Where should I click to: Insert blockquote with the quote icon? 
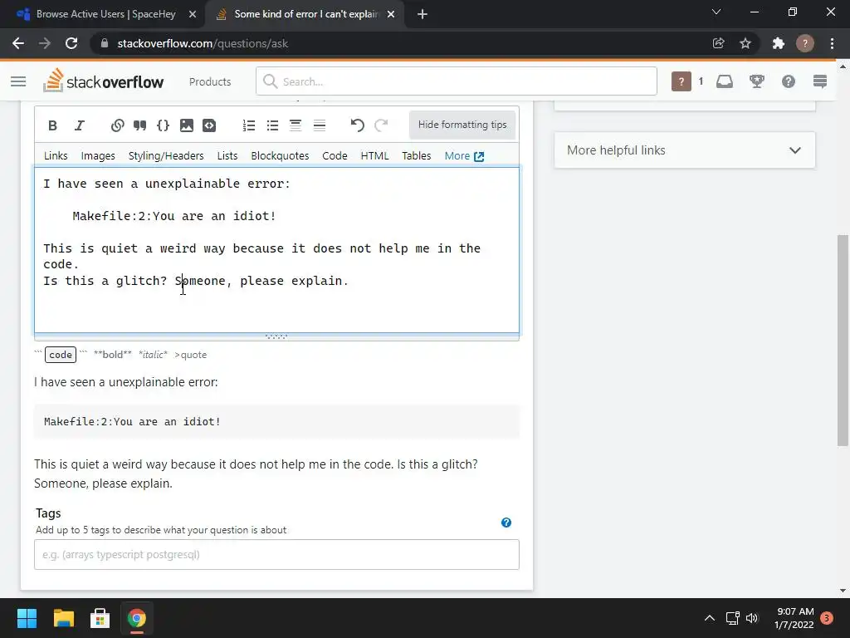(139, 125)
